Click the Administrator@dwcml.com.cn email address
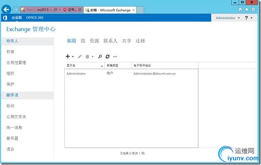 (155, 73)
